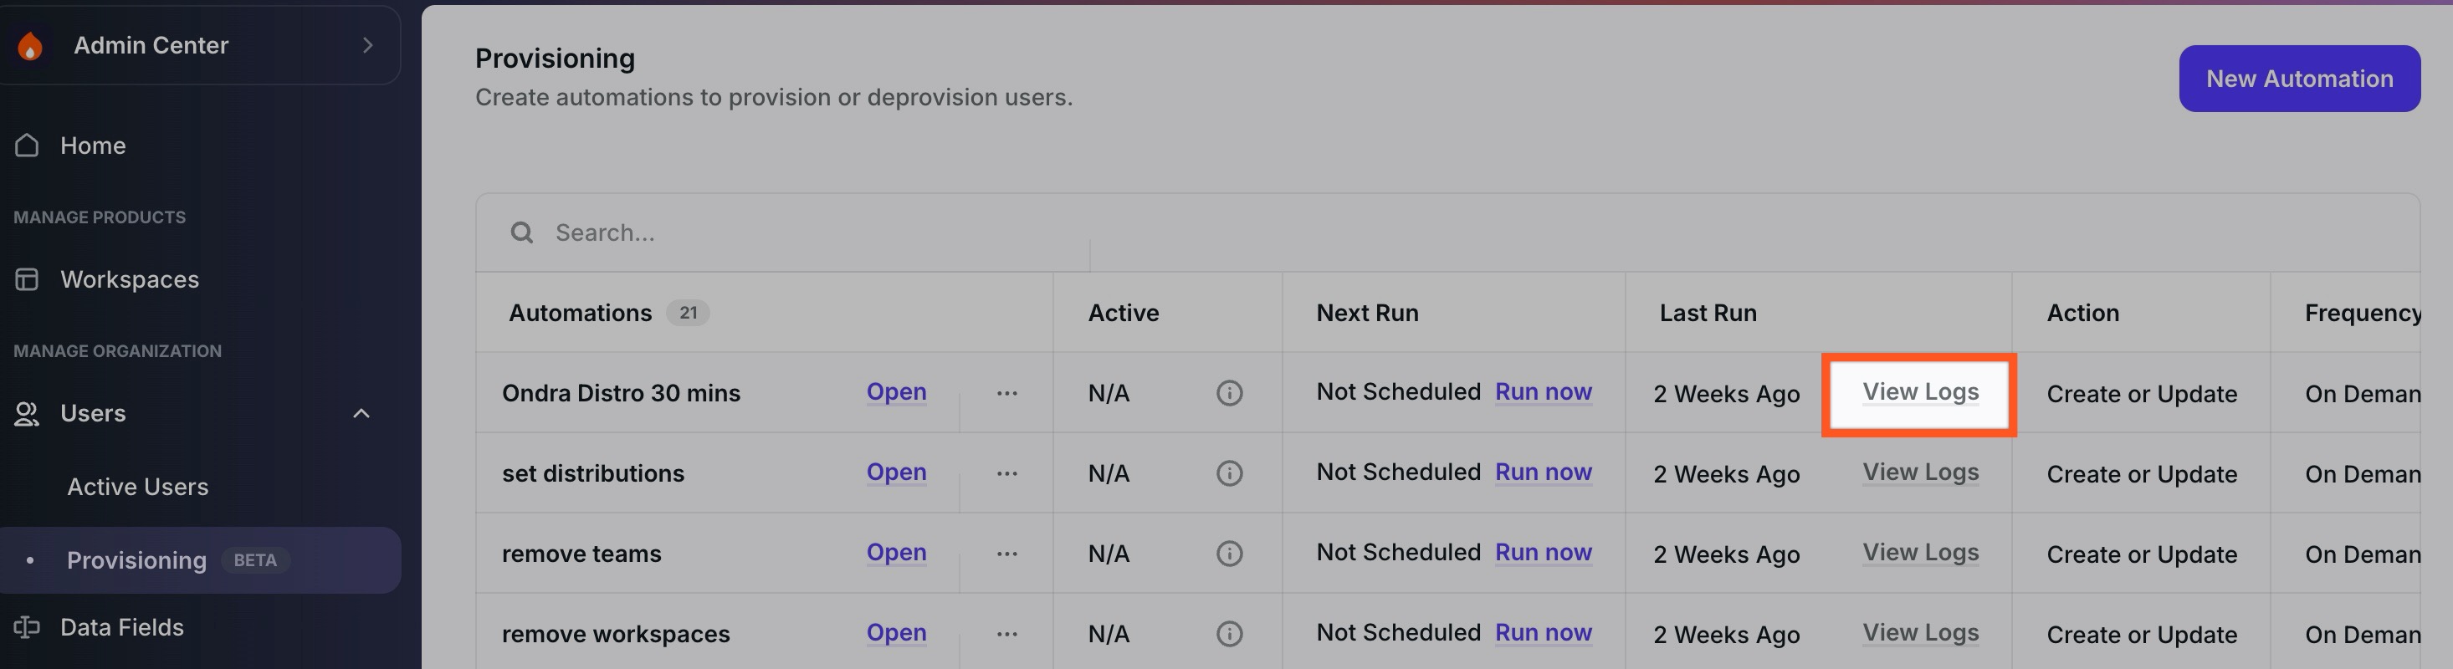Image resolution: width=2453 pixels, height=669 pixels.
Task: Open the remove workspaces automation
Action: (x=895, y=633)
